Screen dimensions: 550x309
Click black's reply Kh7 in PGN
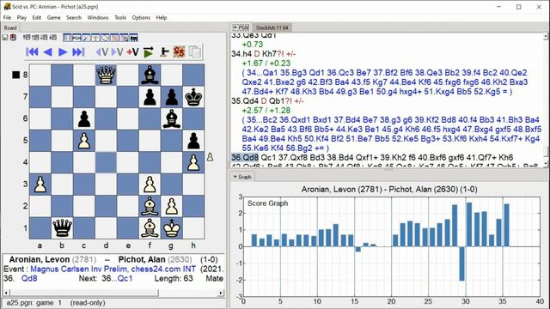click(269, 54)
